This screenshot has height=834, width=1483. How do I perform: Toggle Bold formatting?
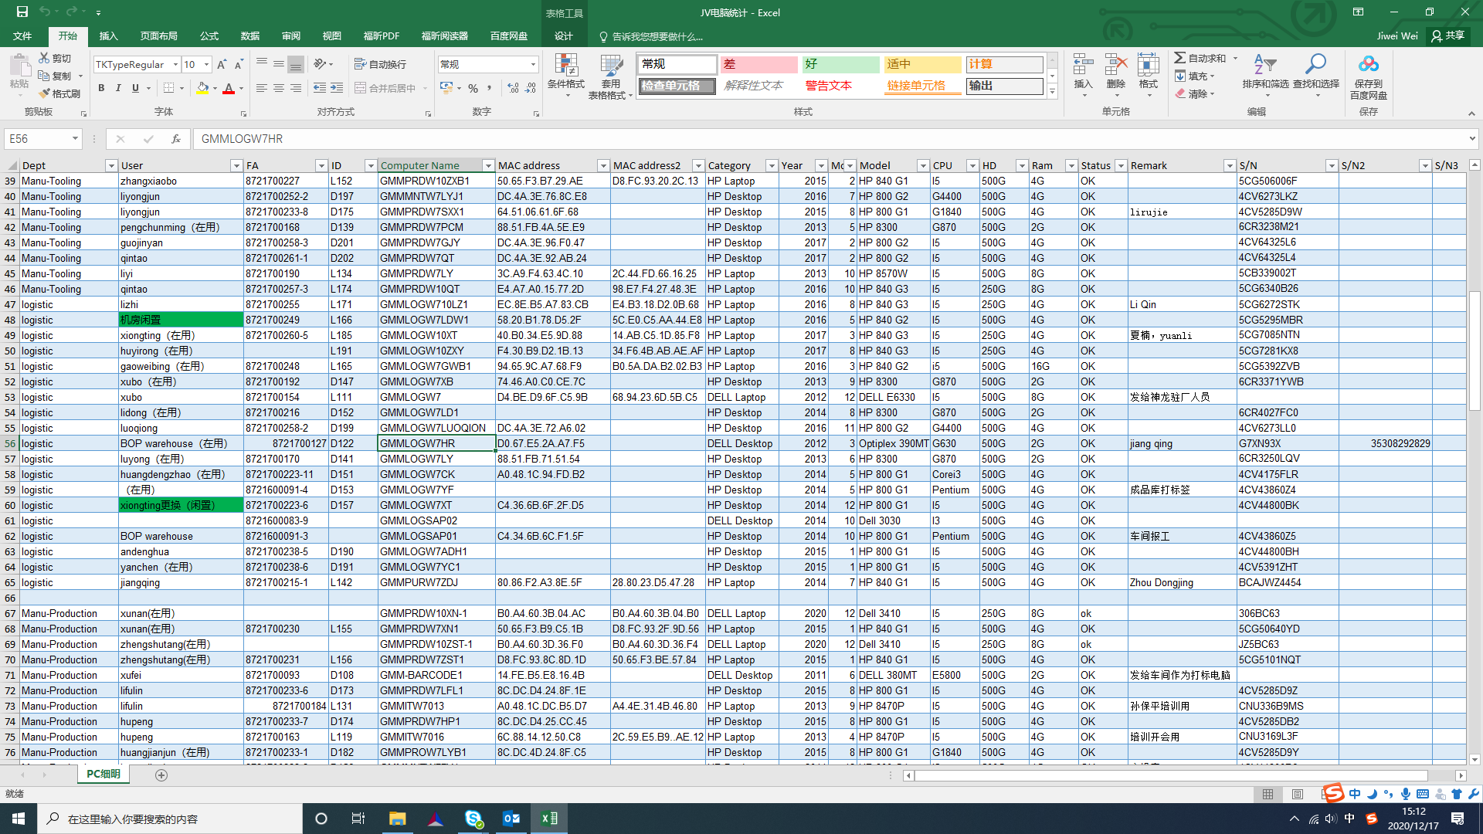click(x=101, y=88)
